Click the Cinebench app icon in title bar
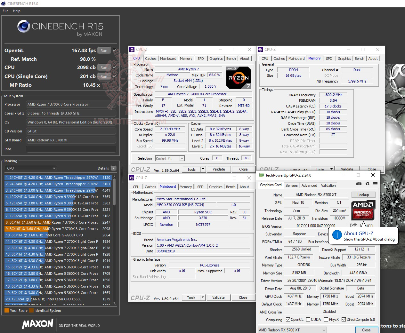405x333 pixels. point(3,4)
